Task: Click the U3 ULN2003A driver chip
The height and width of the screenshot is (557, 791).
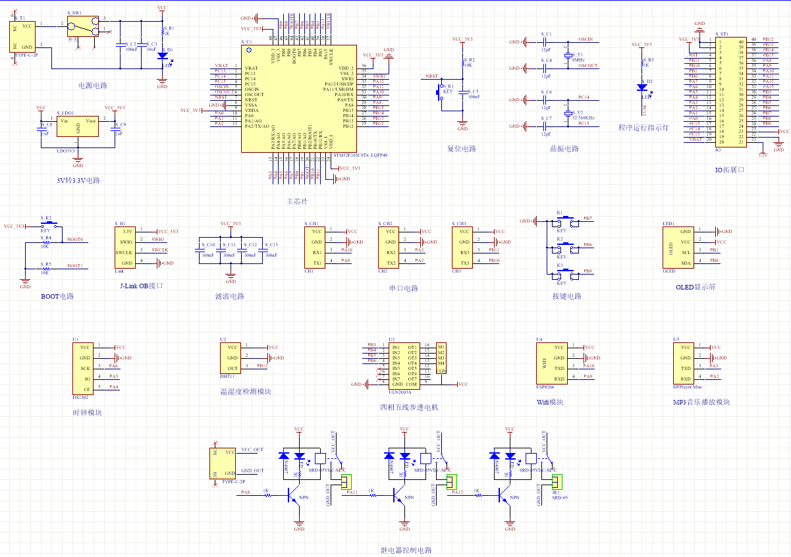Action: click(x=404, y=365)
